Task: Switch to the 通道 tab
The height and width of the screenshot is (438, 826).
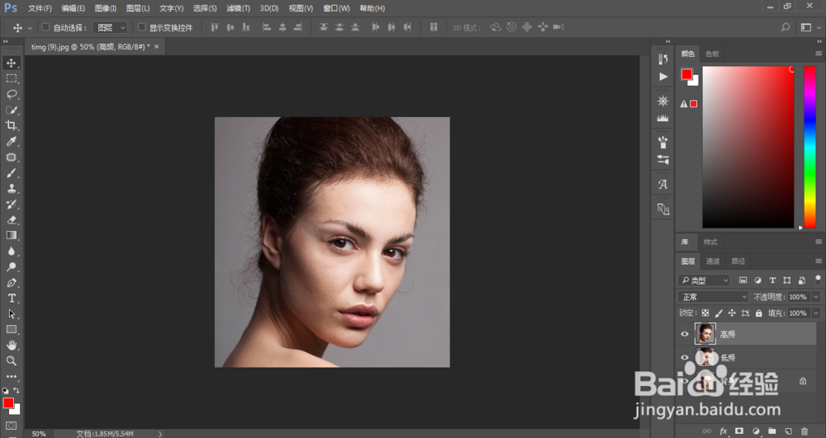Action: pos(712,261)
